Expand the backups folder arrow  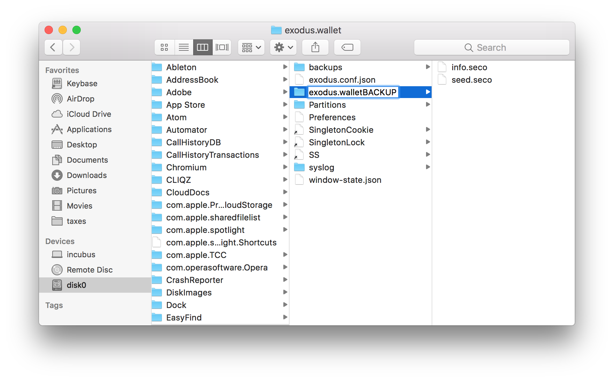pos(428,67)
